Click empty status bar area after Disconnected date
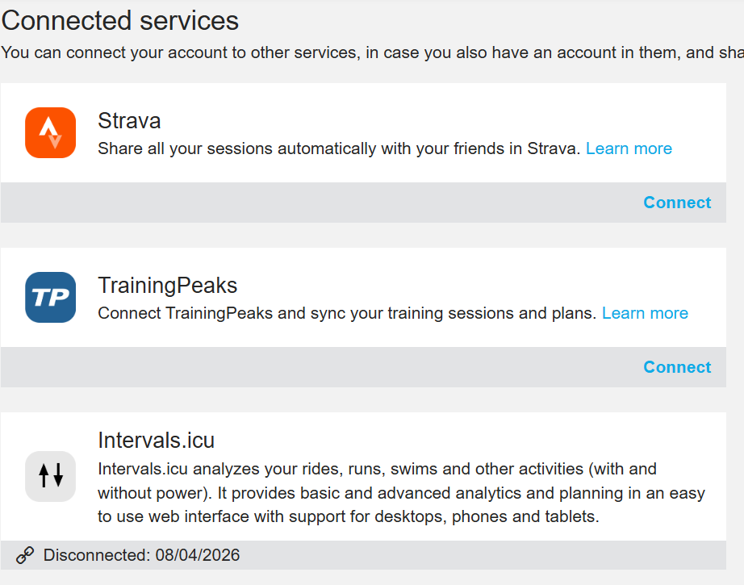Screen dimensions: 744x585 [484, 555]
